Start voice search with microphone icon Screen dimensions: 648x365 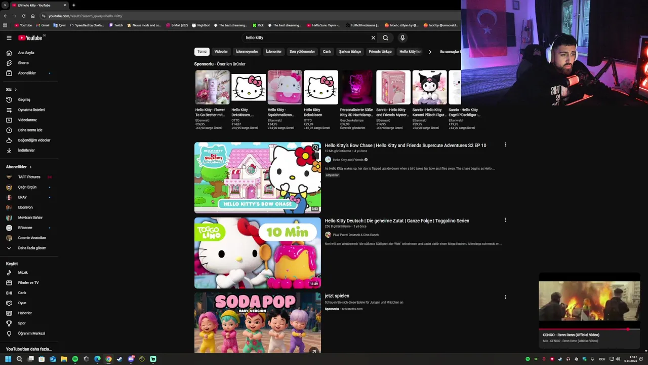point(402,38)
